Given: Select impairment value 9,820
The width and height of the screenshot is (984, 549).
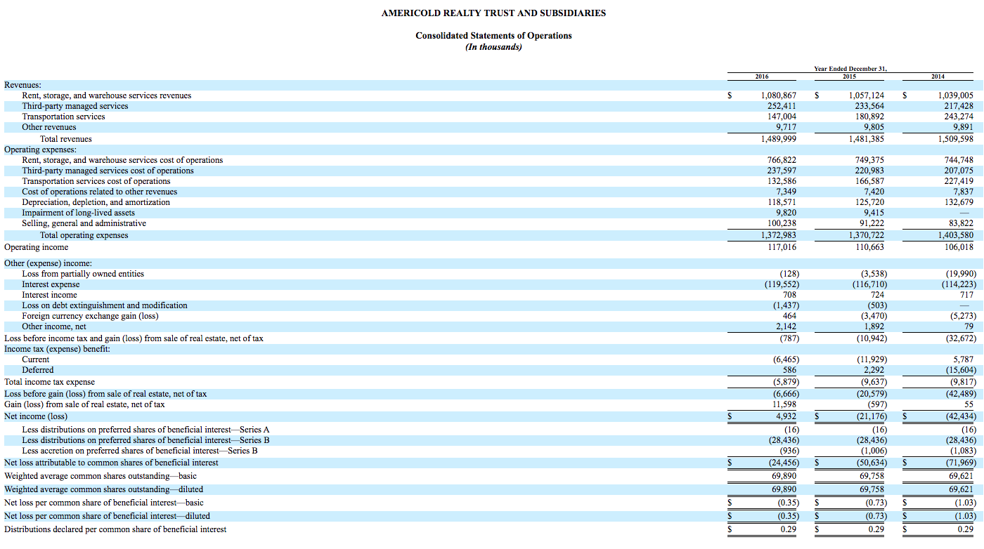Looking at the screenshot, I should 786,213.
